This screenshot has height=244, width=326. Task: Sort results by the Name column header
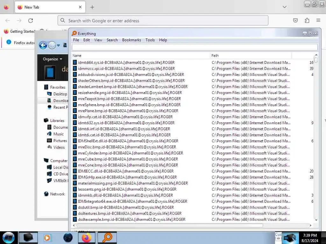click(x=141, y=56)
